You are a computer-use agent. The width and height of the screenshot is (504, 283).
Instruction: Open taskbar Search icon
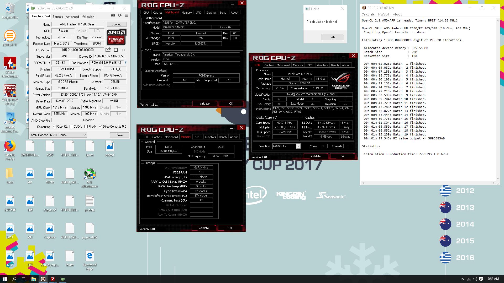pos(14,279)
